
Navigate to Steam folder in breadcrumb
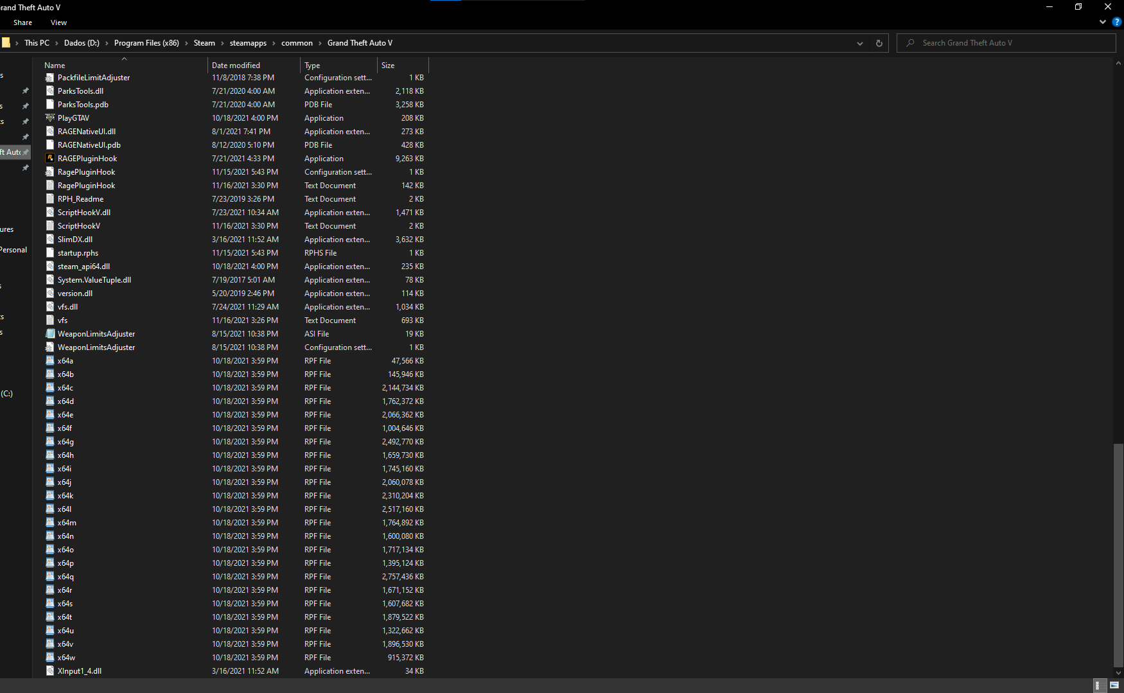(x=204, y=43)
